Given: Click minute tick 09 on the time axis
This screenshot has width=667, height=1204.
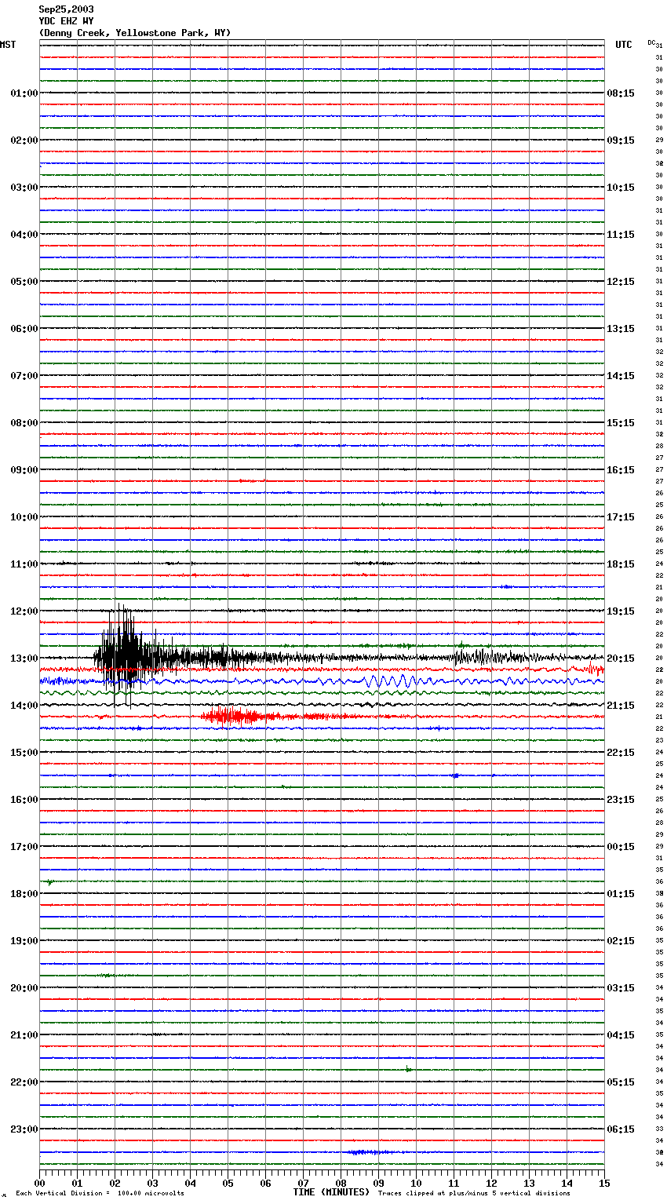Looking at the screenshot, I should [378, 1183].
